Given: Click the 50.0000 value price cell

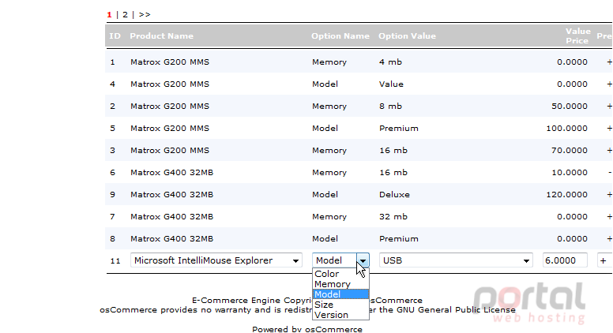Looking at the screenshot, I should pyautogui.click(x=570, y=107).
